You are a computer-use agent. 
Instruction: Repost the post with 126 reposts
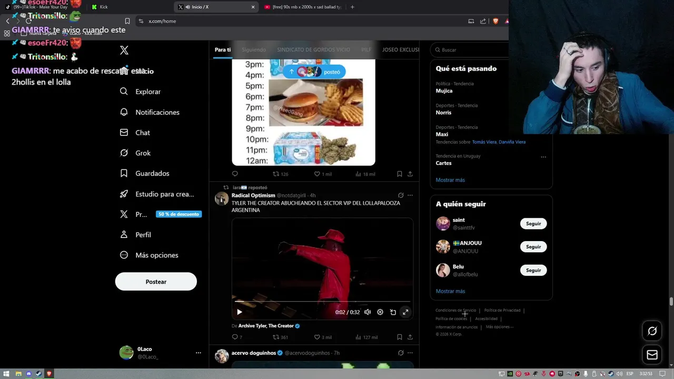coord(280,174)
